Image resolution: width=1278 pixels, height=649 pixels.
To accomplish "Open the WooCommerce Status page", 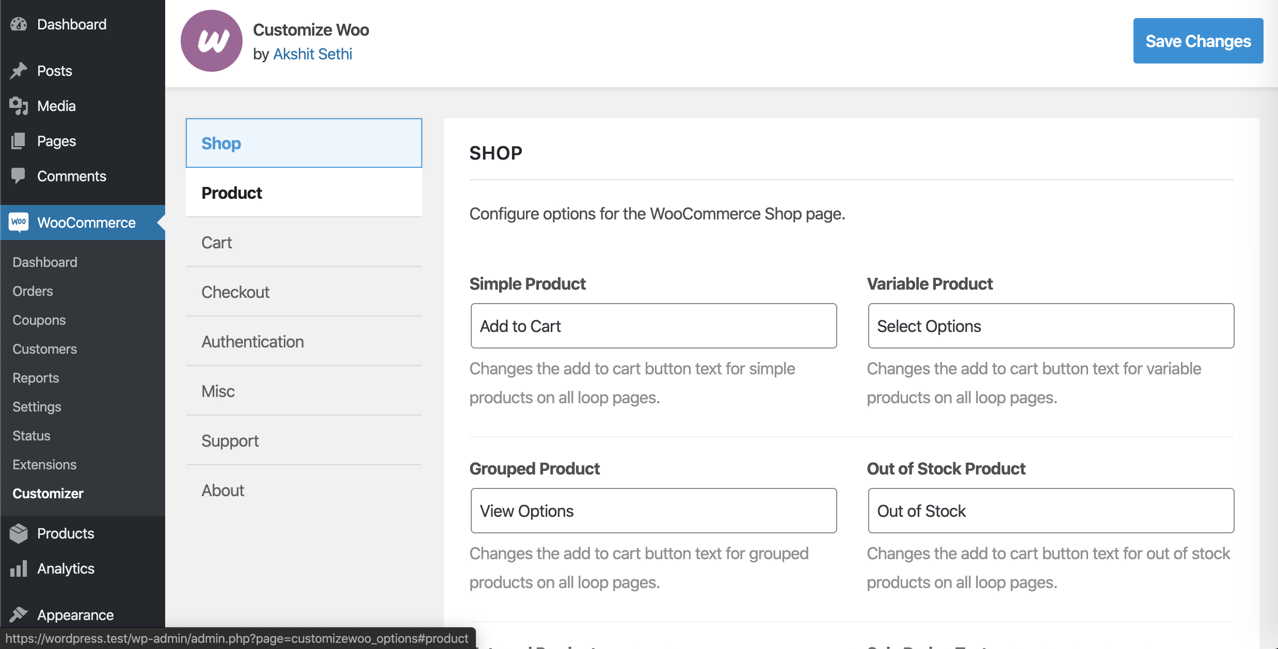I will pyautogui.click(x=31, y=436).
